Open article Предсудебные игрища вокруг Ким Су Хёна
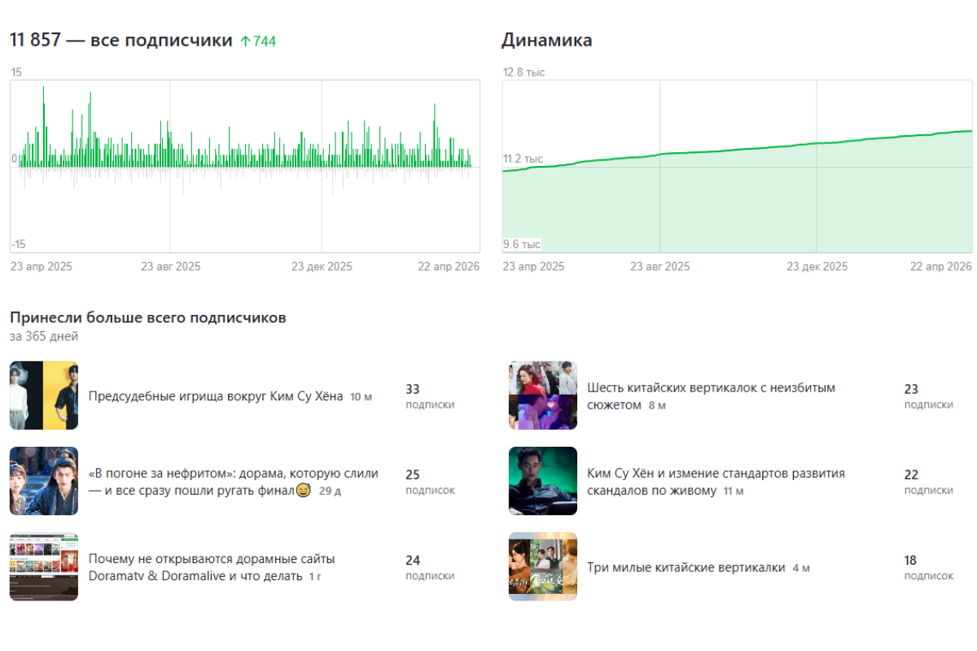The width and height of the screenshot is (977, 651). (216, 396)
